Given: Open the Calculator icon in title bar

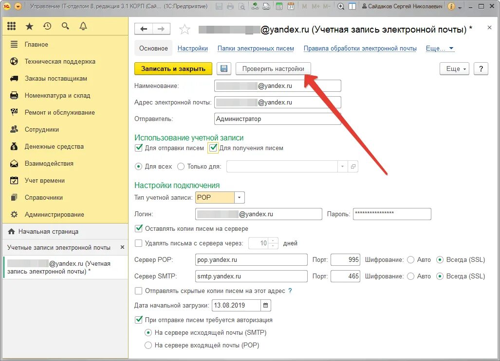Looking at the screenshot, I should coord(279,6).
